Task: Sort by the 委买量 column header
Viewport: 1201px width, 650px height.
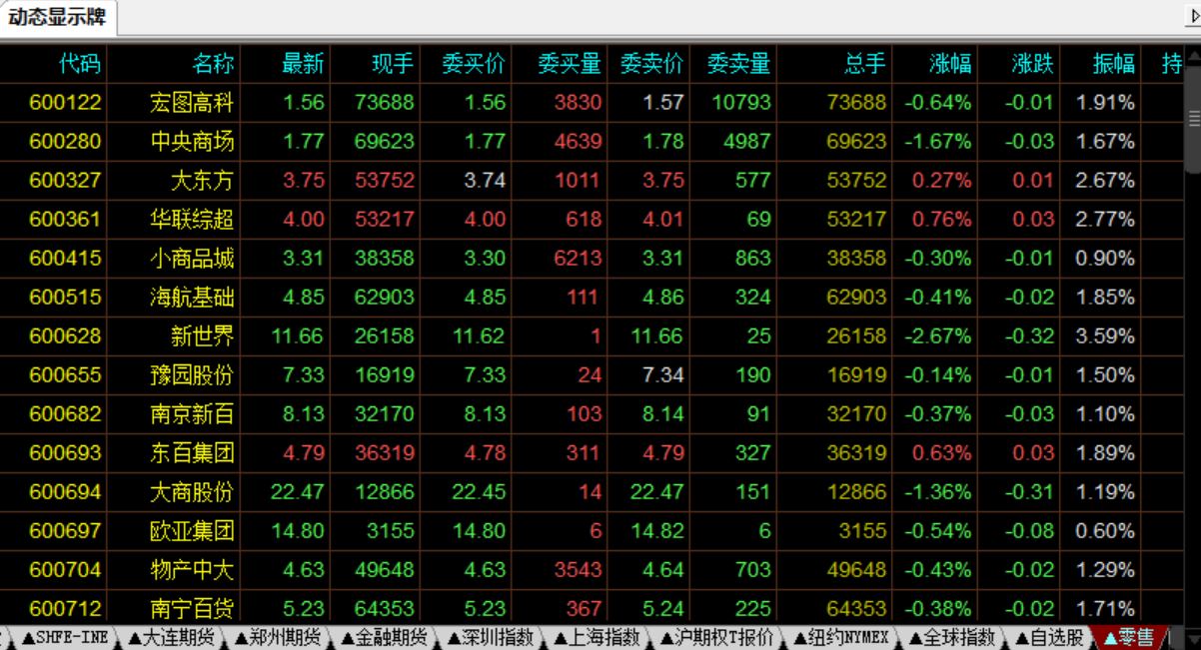Action: click(570, 64)
